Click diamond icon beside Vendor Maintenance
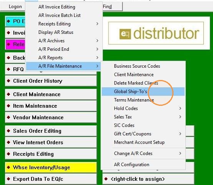 [x=8, y=117]
